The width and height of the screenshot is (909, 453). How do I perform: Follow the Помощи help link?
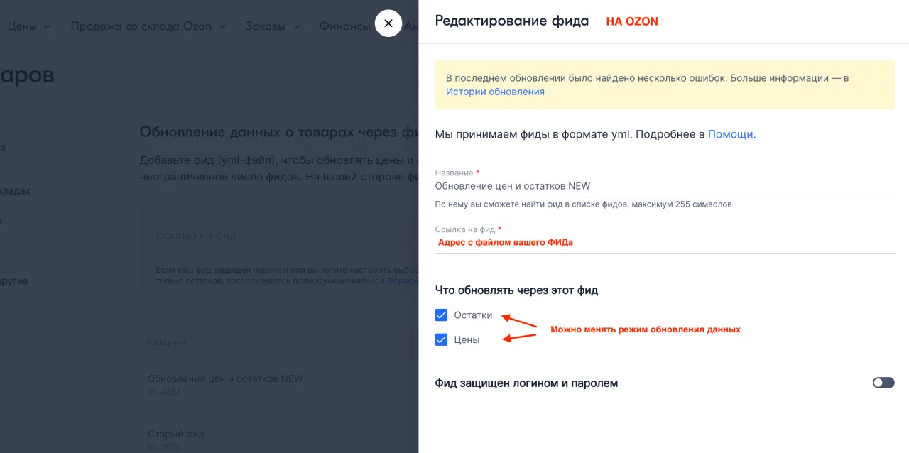pyautogui.click(x=731, y=134)
